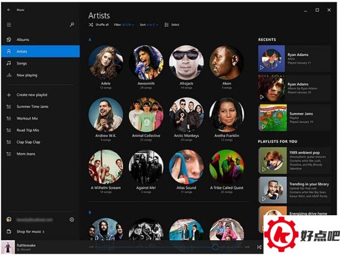Click Shuffle all button
Screen dimensions: 340x255
pos(99,25)
